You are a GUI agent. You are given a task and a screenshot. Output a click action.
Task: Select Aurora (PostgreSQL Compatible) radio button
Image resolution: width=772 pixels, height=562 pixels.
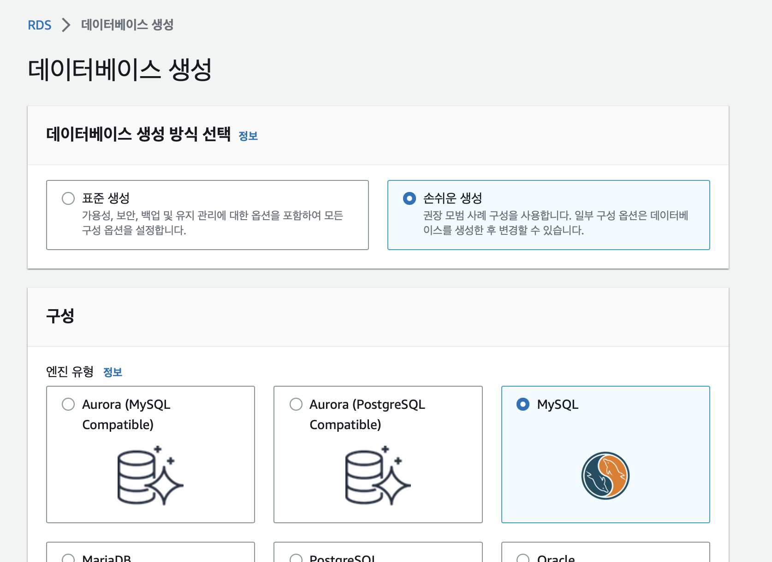click(296, 404)
